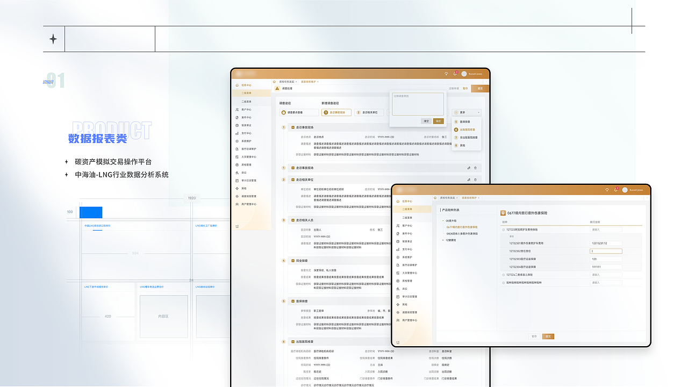Click edit icon on 走访相关单位 row
Viewport: 688px width, 387px height.
click(x=469, y=179)
